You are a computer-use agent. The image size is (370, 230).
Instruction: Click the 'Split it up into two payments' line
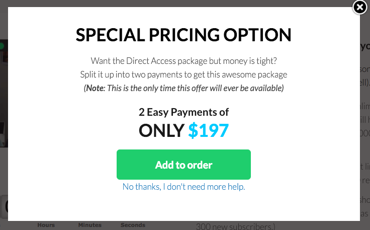[x=183, y=74]
